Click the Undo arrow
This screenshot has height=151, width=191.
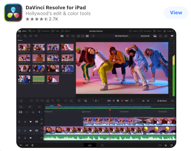(x=21, y=145)
